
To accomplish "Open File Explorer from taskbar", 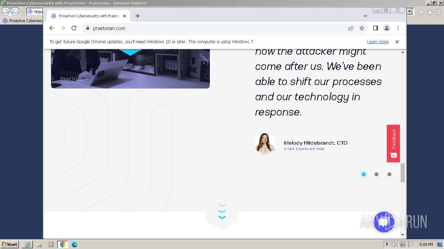I will point(39,245).
